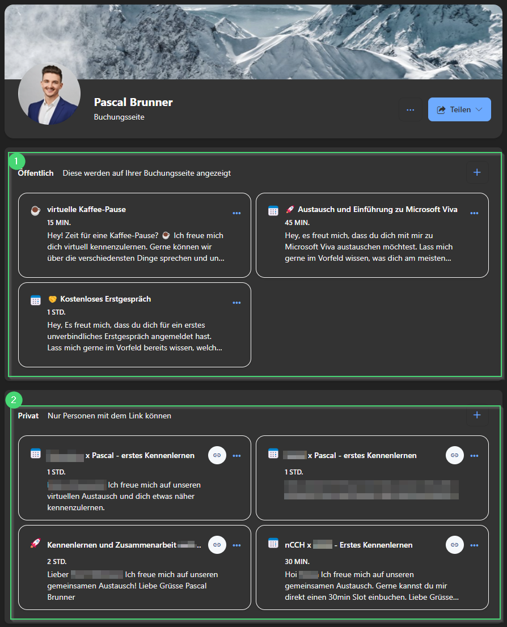Screen dimensions: 507x627
Task: Expand the Teilen share dropdown
Action: [459, 109]
